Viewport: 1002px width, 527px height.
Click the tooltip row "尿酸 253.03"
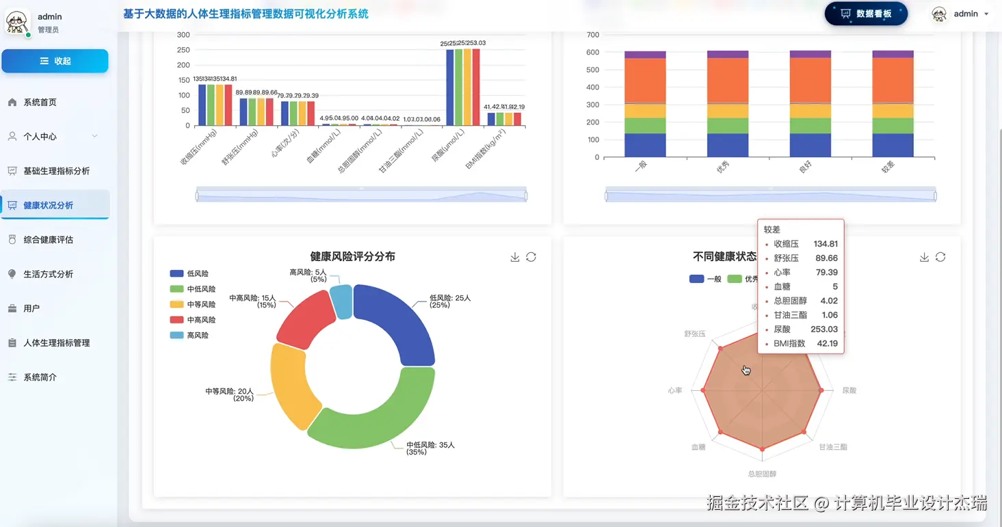point(801,329)
